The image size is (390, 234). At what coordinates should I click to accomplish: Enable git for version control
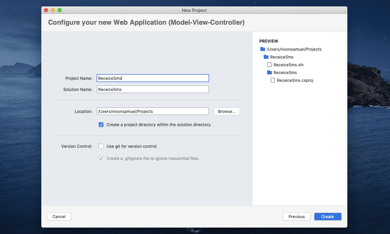pos(101,146)
